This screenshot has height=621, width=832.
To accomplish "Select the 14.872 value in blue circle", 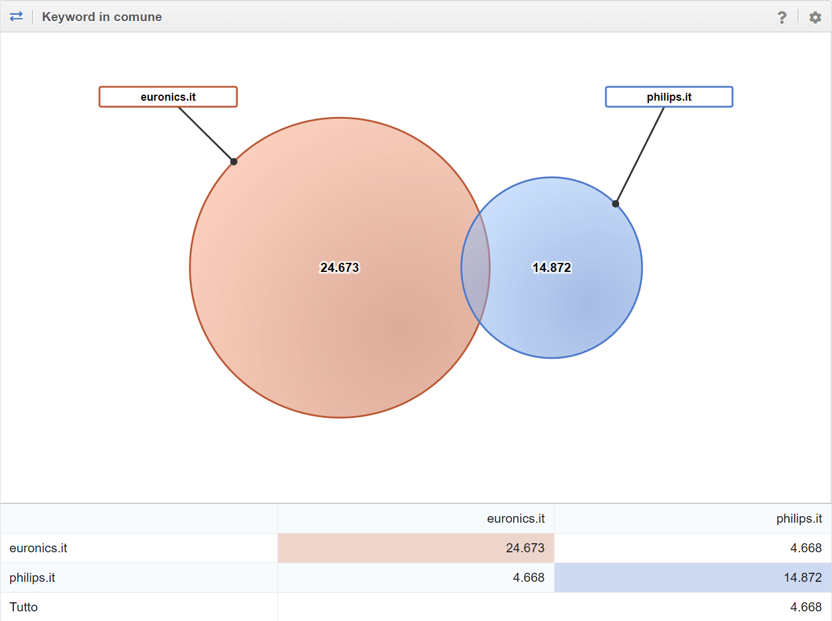I will [552, 268].
